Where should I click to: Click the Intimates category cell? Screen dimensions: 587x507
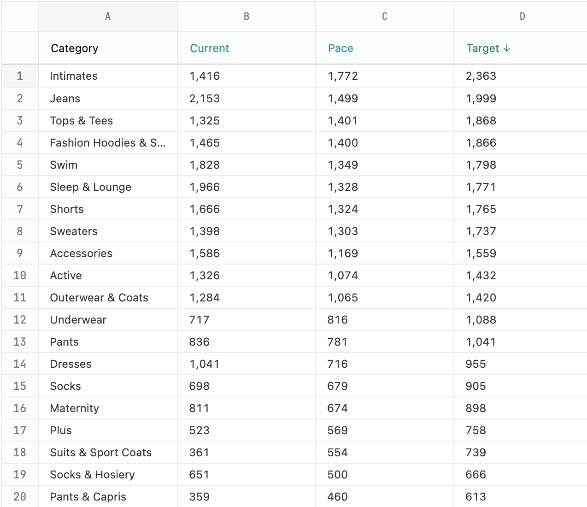pyautogui.click(x=74, y=76)
